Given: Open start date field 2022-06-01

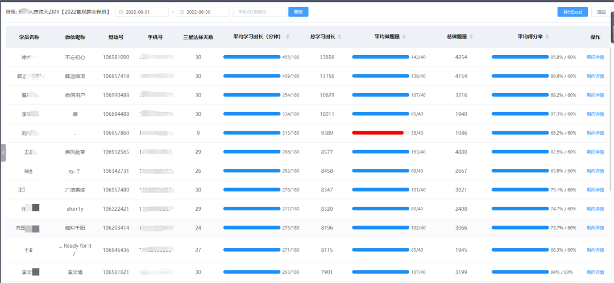Looking at the screenshot, I should (142, 12).
